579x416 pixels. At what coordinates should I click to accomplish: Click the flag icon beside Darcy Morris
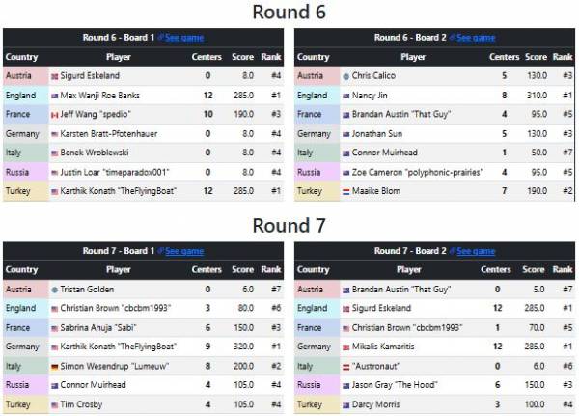click(346, 404)
